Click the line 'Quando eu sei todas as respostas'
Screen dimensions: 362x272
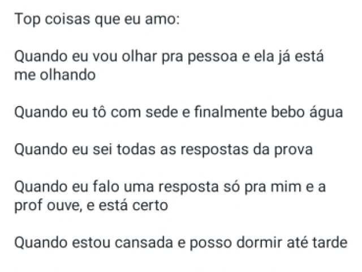[163, 150]
